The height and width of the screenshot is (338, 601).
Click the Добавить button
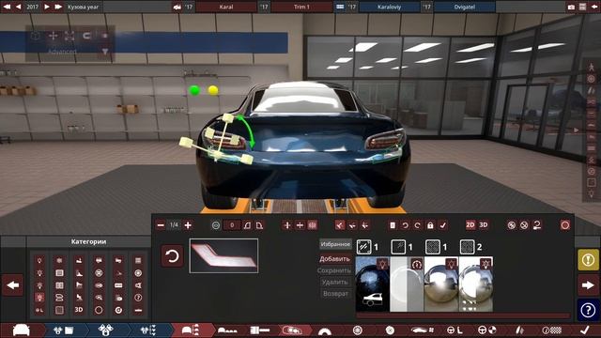coord(334,259)
